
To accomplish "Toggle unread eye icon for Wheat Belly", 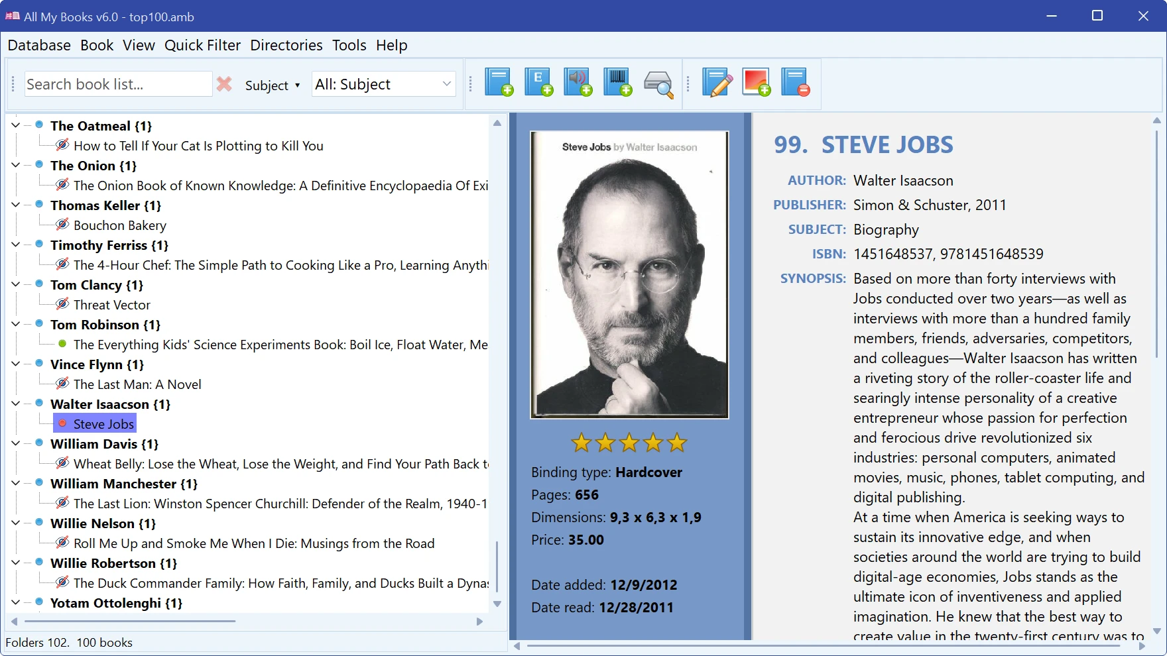I will tap(62, 463).
